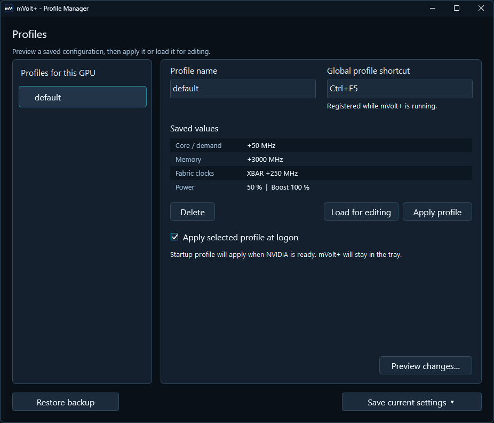Screen dimensions: 494x423
Task: Click the +3000 MHz memory value
Action: pos(265,159)
